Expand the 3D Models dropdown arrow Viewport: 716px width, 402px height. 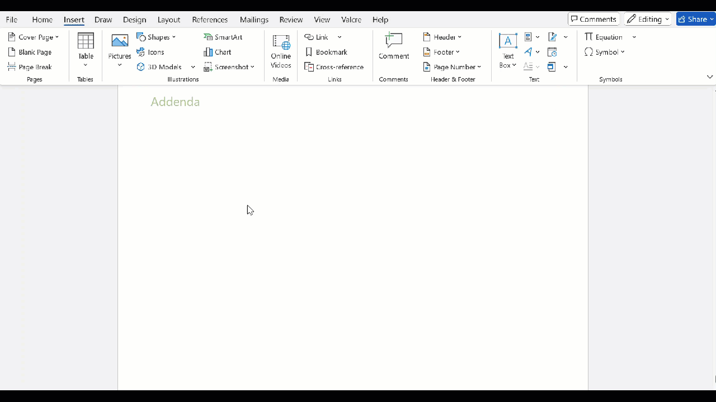[193, 67]
